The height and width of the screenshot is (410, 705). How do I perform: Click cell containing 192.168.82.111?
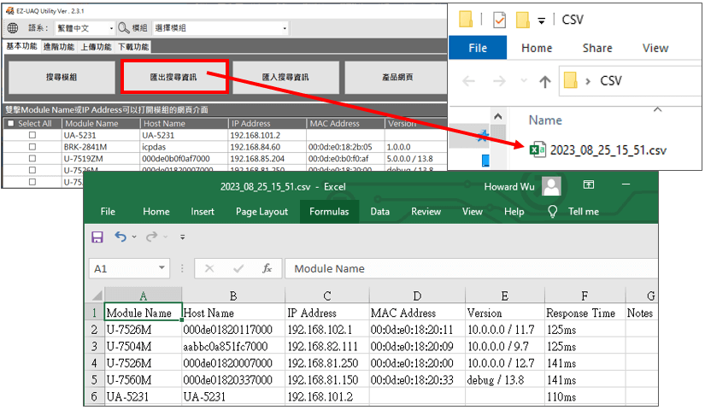(327, 346)
